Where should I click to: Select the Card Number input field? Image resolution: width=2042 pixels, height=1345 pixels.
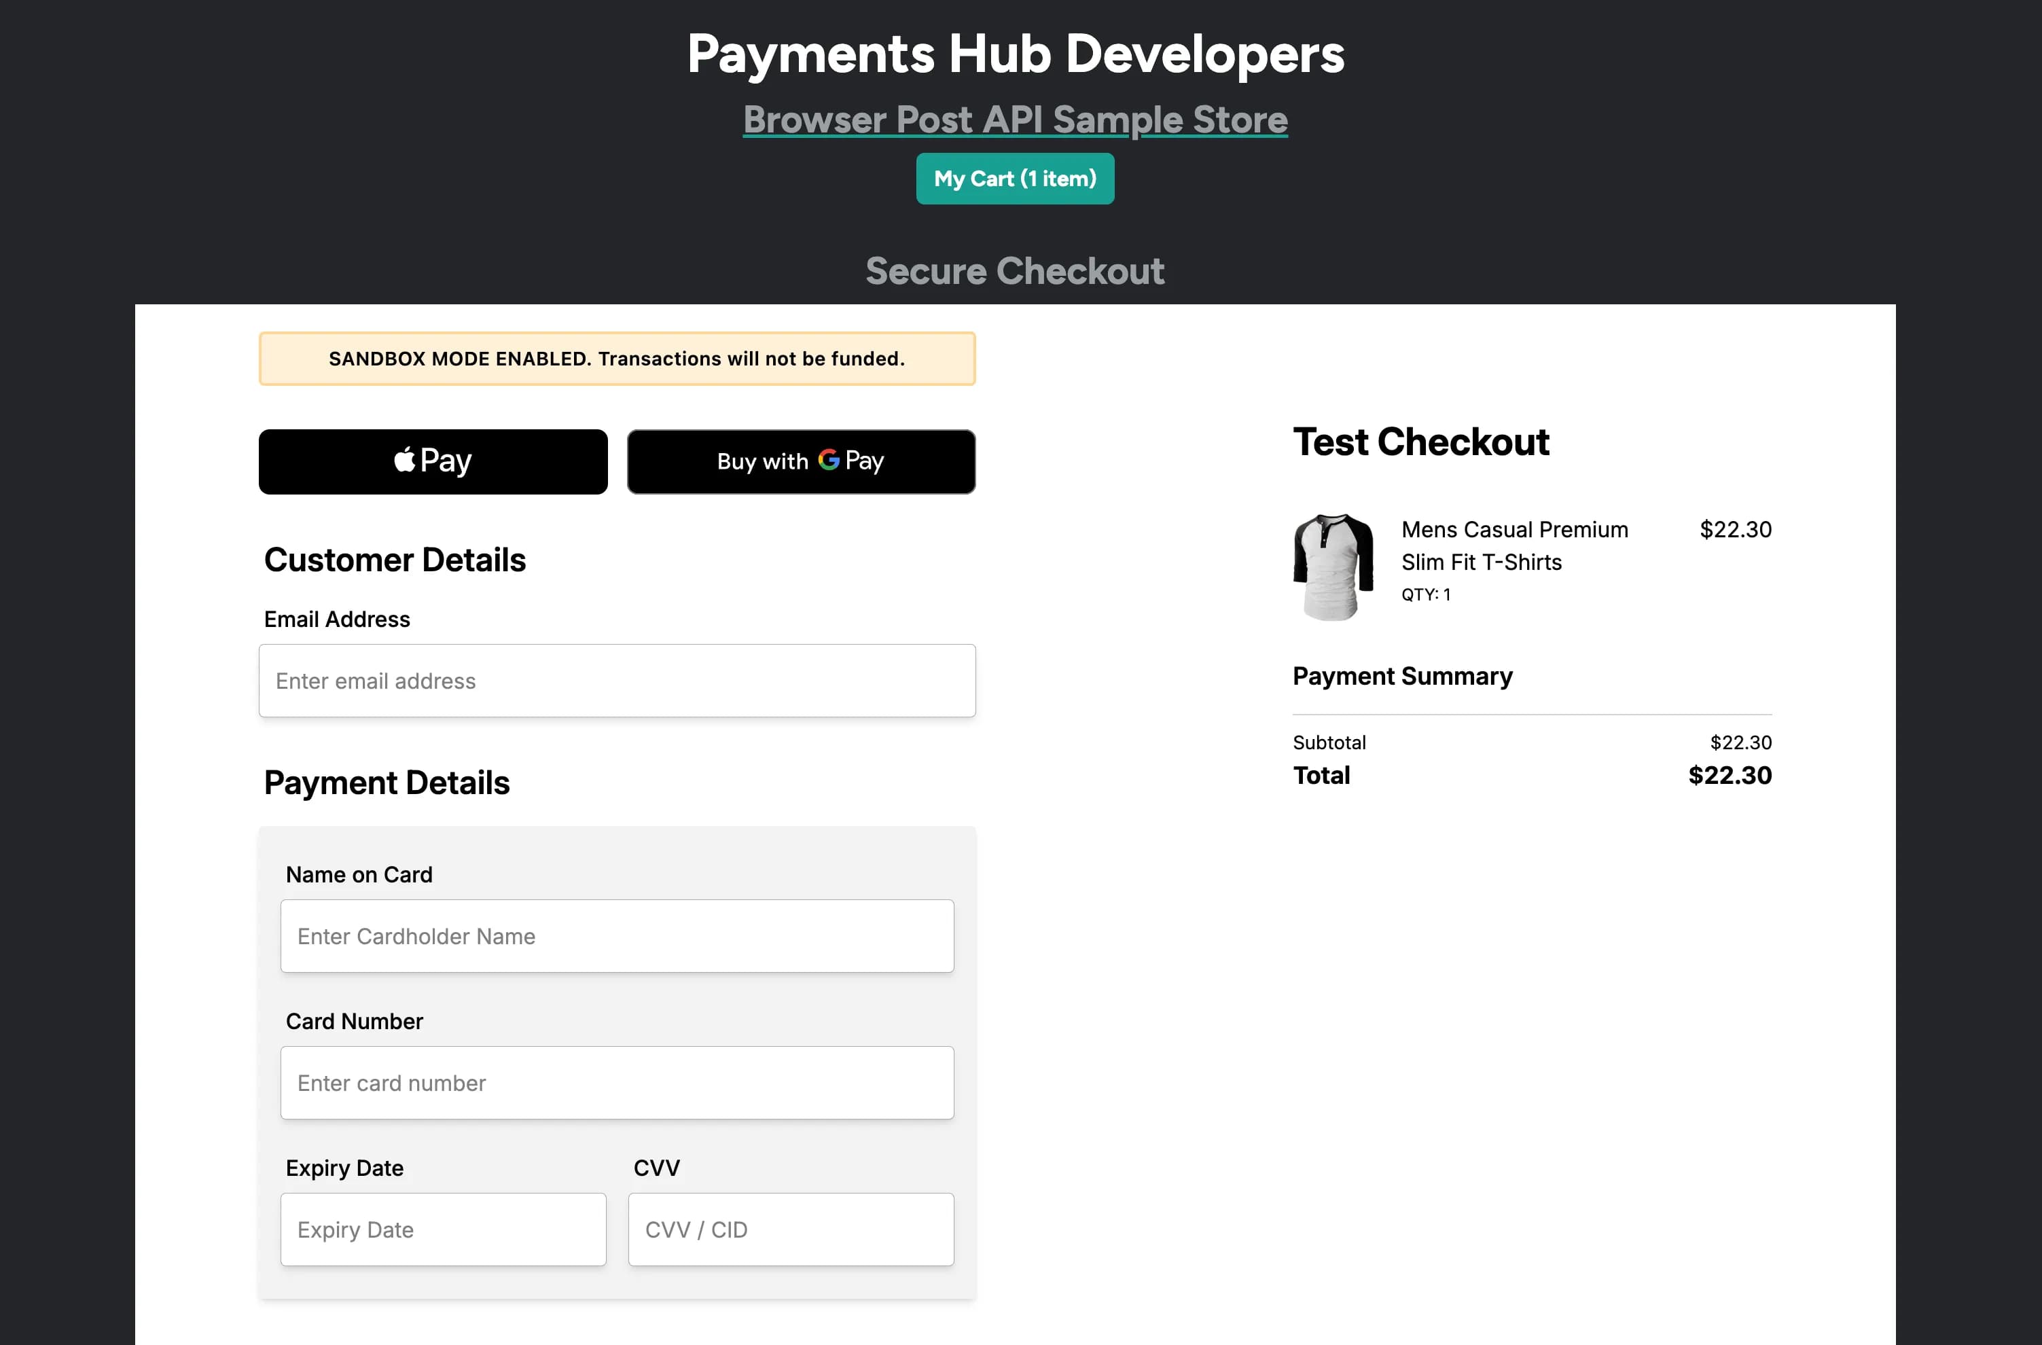click(617, 1083)
